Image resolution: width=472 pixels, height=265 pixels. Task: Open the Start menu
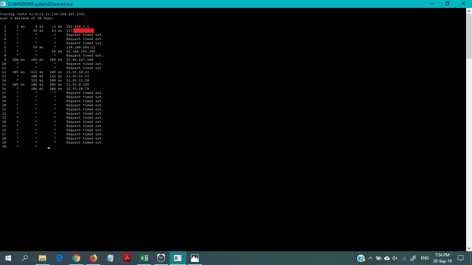click(x=8, y=258)
